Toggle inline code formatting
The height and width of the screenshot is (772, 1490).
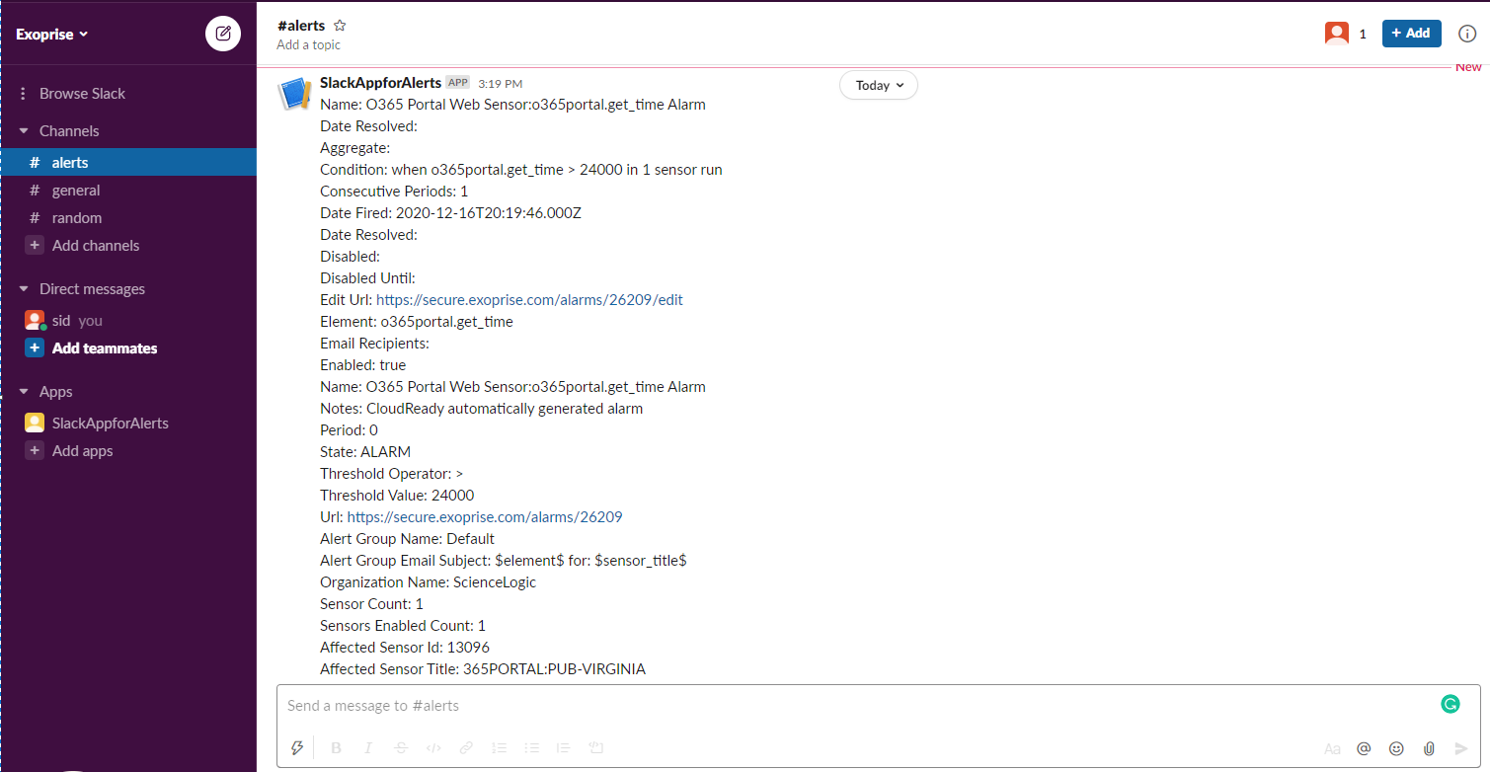click(432, 748)
